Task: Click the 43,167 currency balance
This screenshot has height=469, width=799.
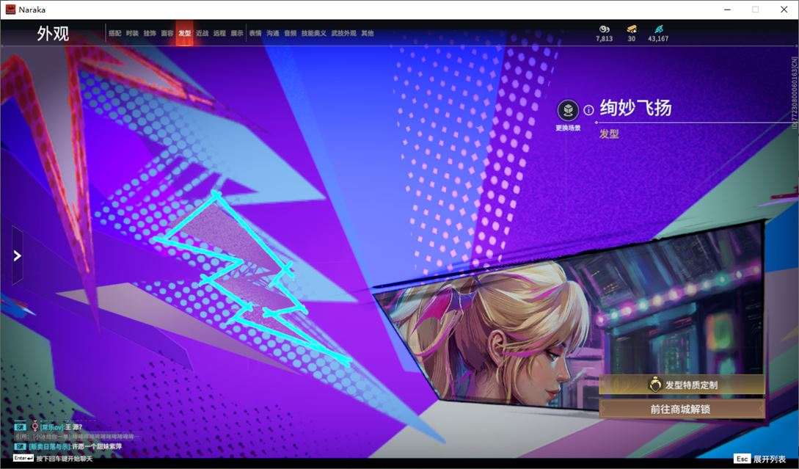Action: point(658,39)
